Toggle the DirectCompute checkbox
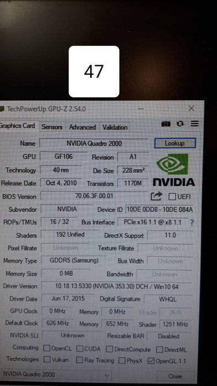Screen dimensions: 217x386 [110, 349]
